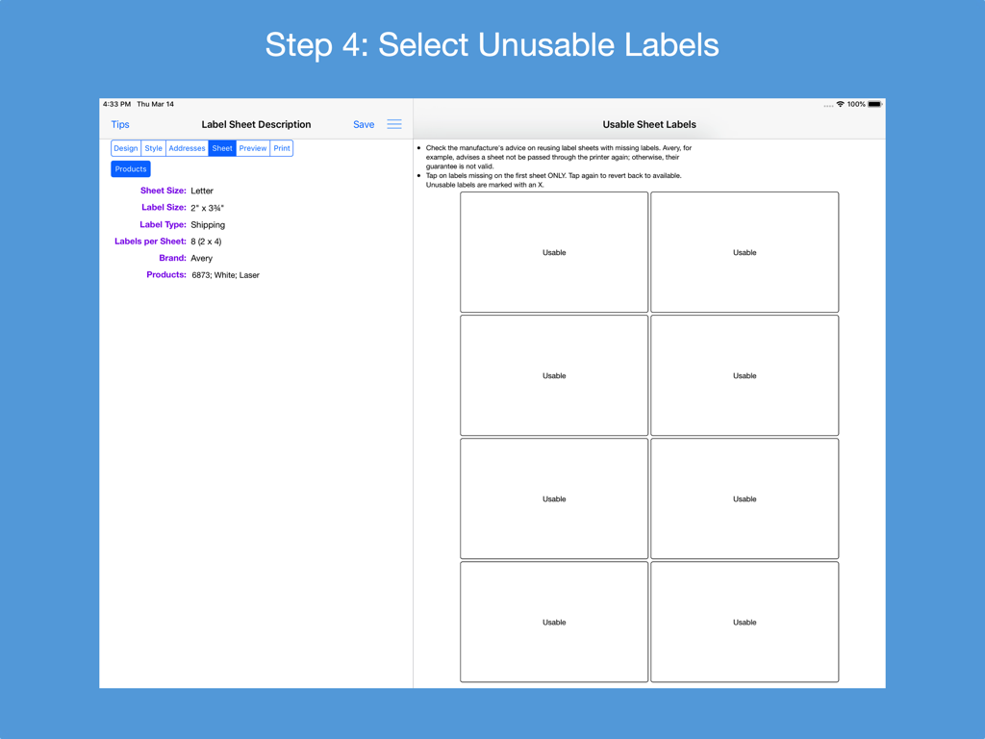This screenshot has width=985, height=739.
Task: Open the Products section
Action: [130, 168]
